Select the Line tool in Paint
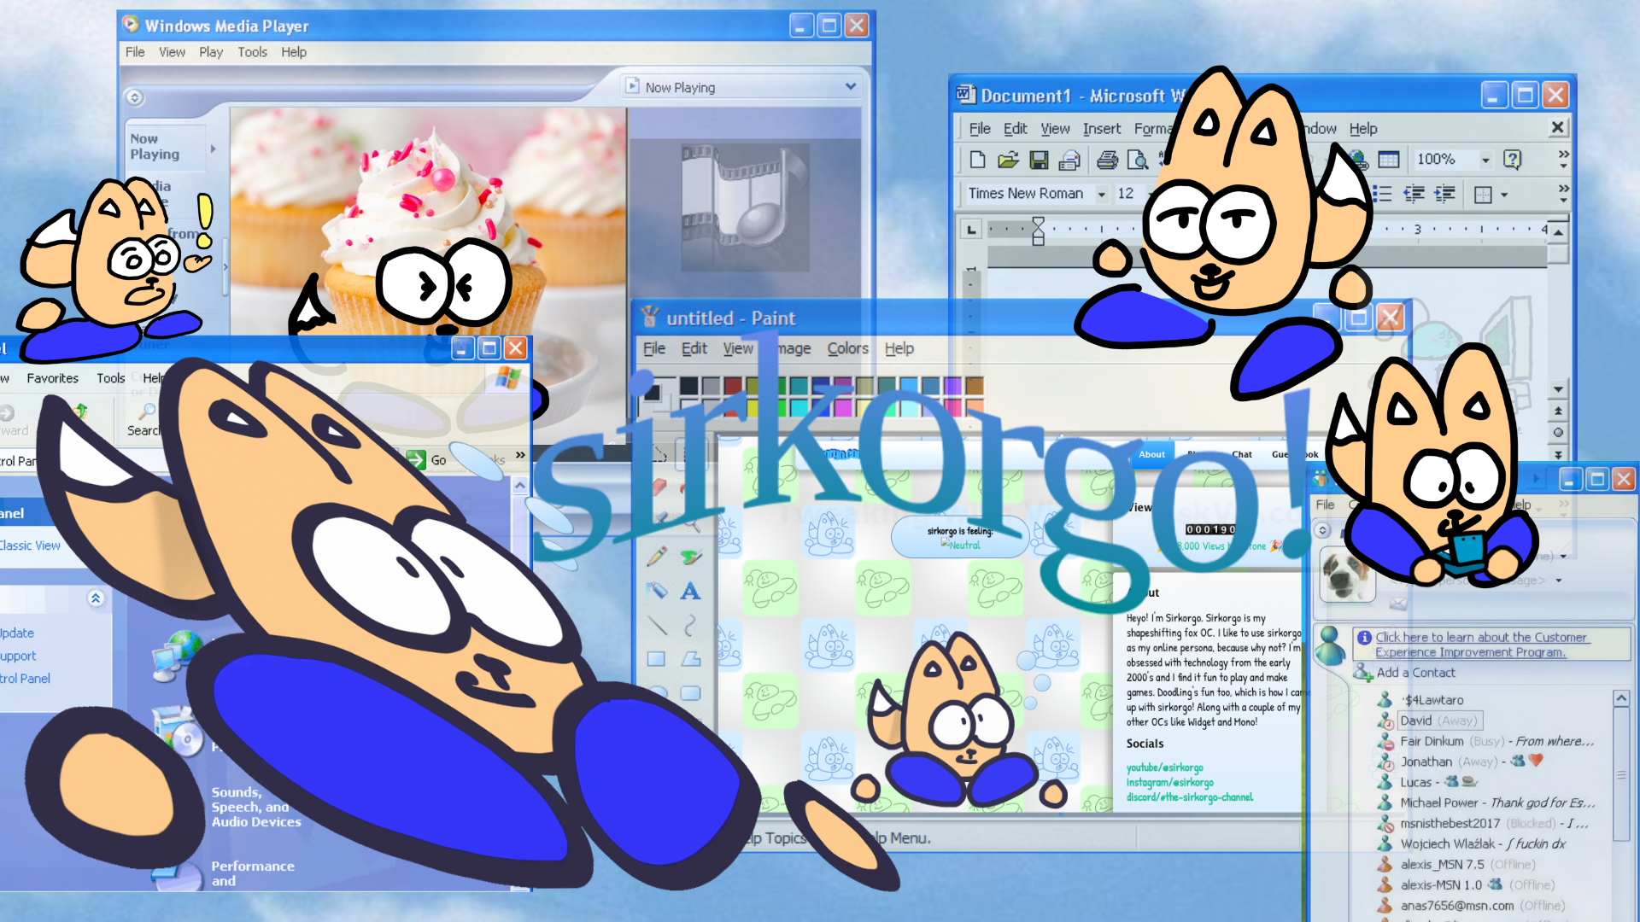The image size is (1640, 922). click(658, 624)
